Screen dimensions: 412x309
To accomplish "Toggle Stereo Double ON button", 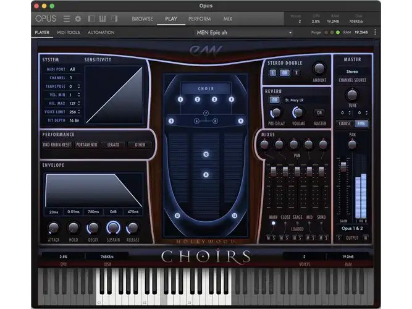I will point(284,73).
